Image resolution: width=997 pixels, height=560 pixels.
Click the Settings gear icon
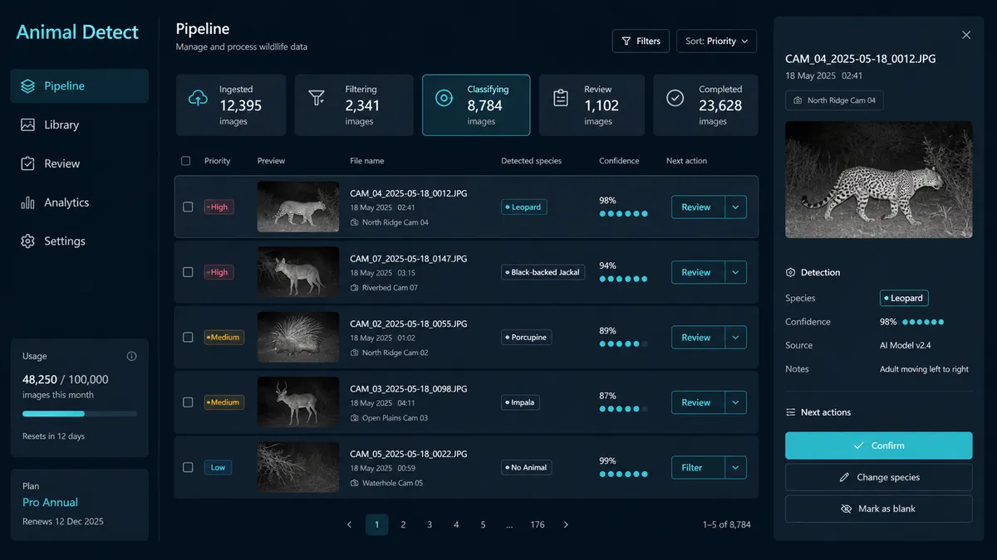pos(28,241)
